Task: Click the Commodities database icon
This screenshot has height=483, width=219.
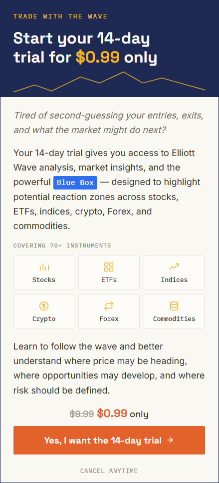Action: (174, 306)
